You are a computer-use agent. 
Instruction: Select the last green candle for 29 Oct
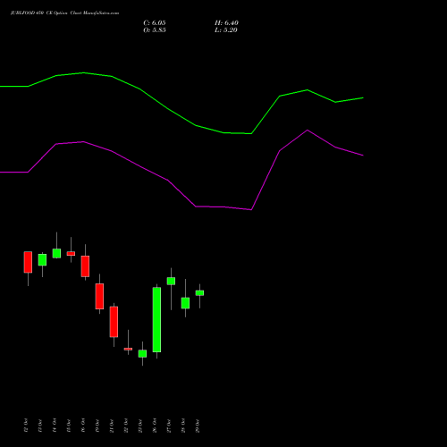(199, 293)
